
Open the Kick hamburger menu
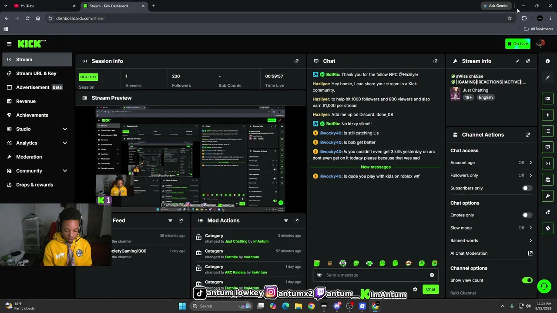click(9, 43)
